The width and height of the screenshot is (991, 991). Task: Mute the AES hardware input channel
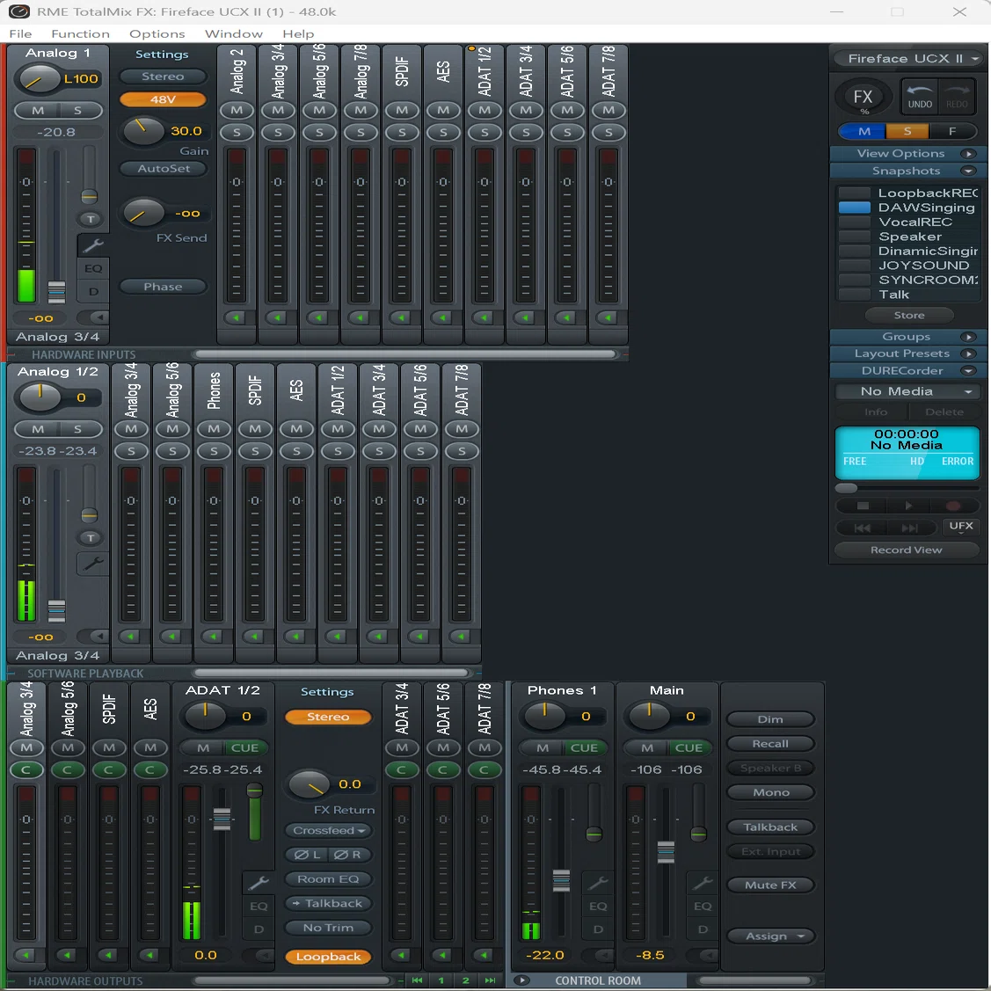click(x=443, y=110)
